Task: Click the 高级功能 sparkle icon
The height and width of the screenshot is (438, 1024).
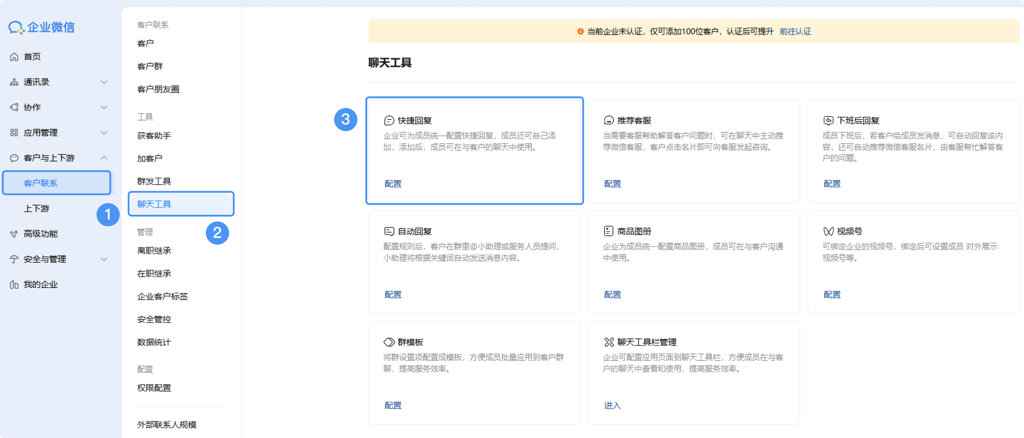Action: [x=14, y=234]
